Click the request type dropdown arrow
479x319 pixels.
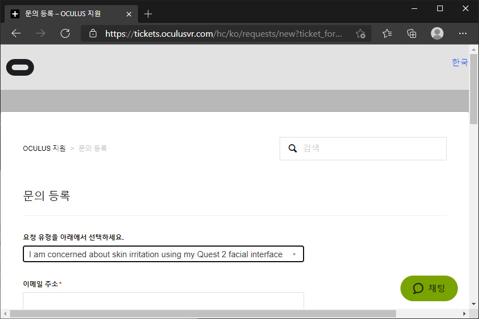click(294, 254)
